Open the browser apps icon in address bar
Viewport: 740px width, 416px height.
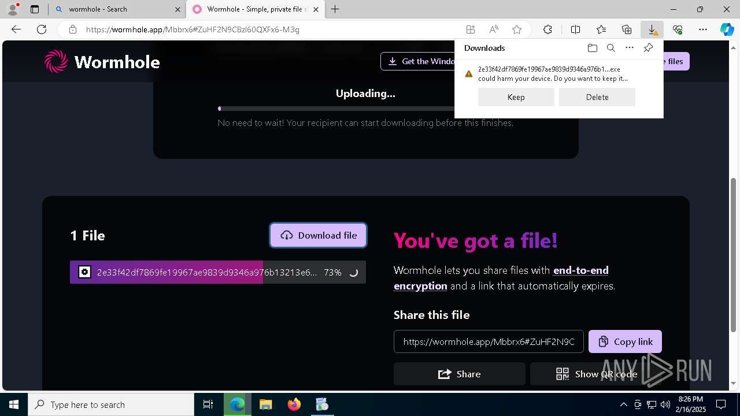(x=471, y=29)
